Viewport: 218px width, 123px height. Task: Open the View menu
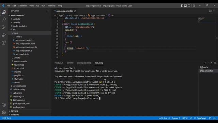pos(32,6)
